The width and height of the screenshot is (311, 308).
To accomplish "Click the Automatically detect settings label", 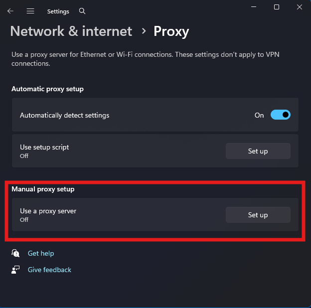I will (x=64, y=115).
